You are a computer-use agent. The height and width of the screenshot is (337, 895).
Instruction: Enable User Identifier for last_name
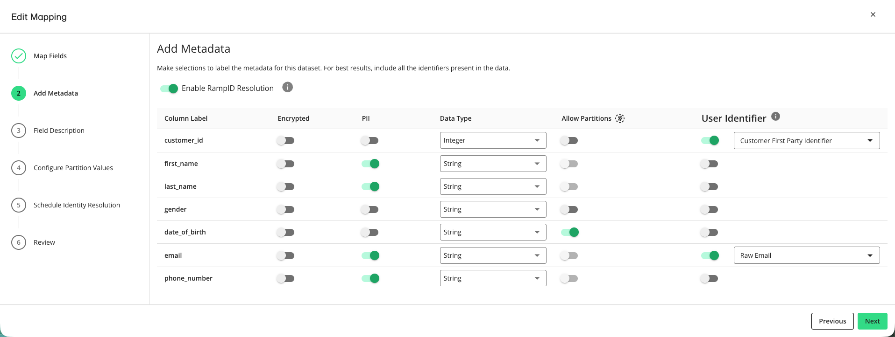(x=709, y=186)
